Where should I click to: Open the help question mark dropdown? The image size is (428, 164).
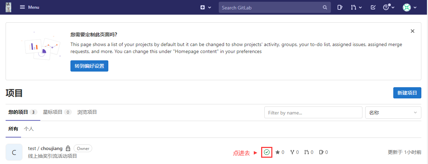coord(389,7)
